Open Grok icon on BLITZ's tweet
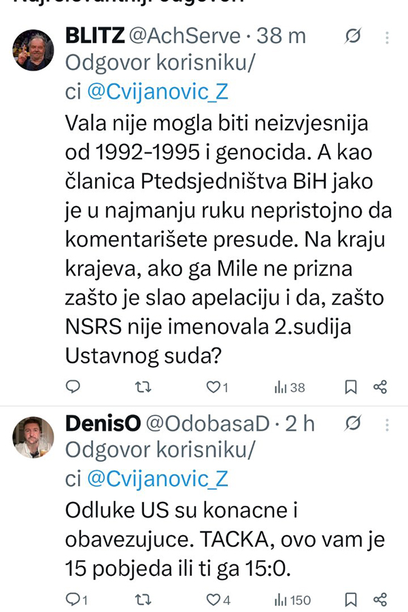This screenshot has height=612, width=408. pos(353,35)
